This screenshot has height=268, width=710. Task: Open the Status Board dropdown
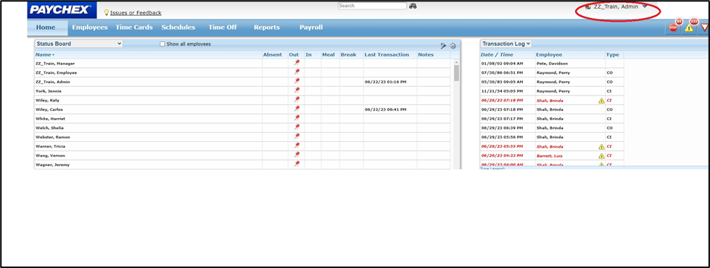(79, 44)
